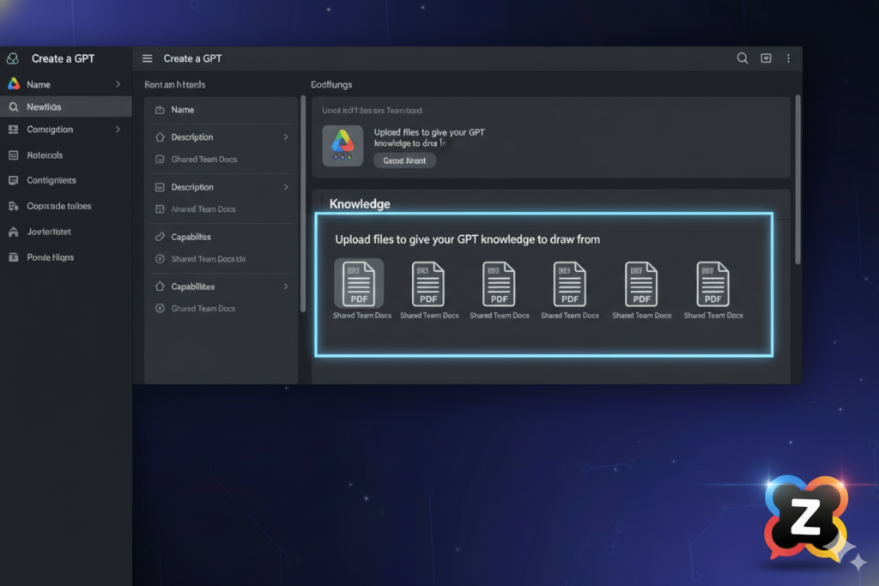The height and width of the screenshot is (586, 879).
Task: Click the three-dot overflow menu top right
Action: (x=788, y=58)
